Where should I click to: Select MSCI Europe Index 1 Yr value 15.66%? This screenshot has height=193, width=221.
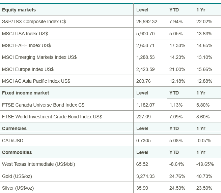(x=204, y=69)
